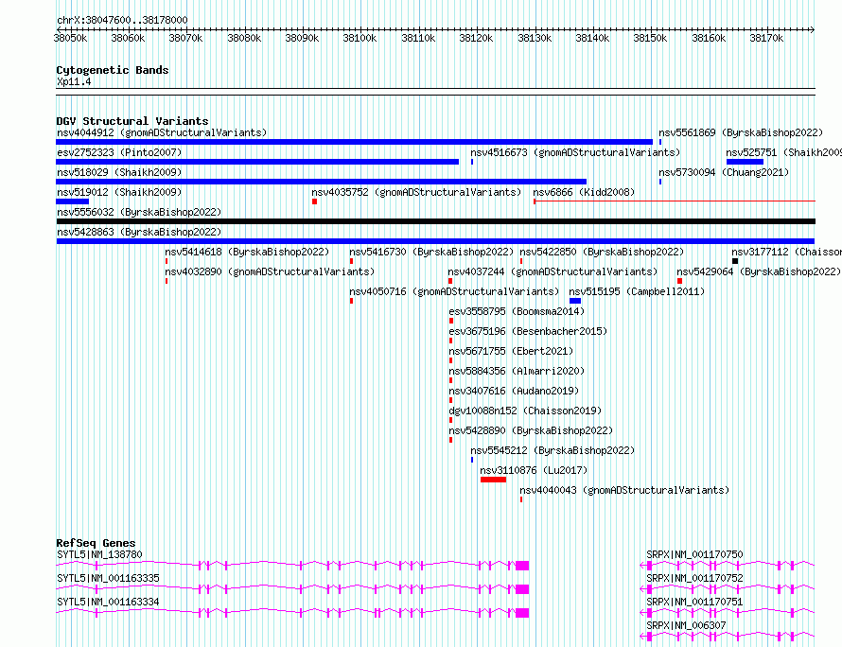
Task: Click the chrX:38047600..38178000 coordinate label
Action: (x=122, y=20)
